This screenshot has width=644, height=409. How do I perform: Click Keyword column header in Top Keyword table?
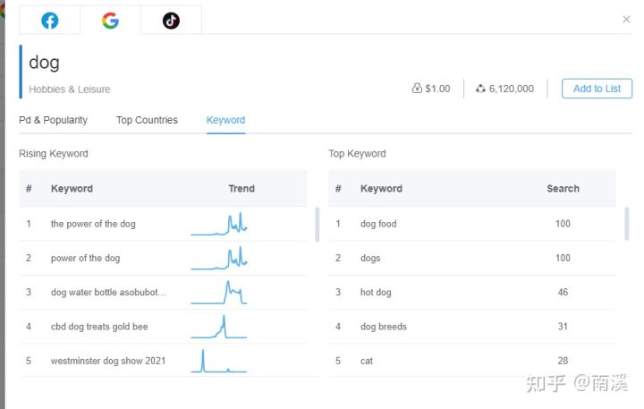381,189
